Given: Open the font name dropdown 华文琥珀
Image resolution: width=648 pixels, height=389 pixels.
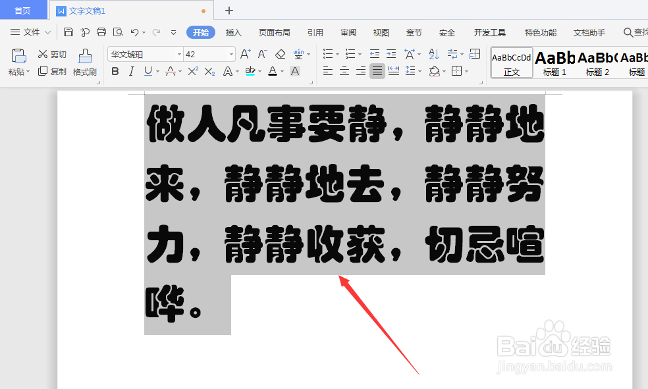Looking at the screenshot, I should click(179, 54).
